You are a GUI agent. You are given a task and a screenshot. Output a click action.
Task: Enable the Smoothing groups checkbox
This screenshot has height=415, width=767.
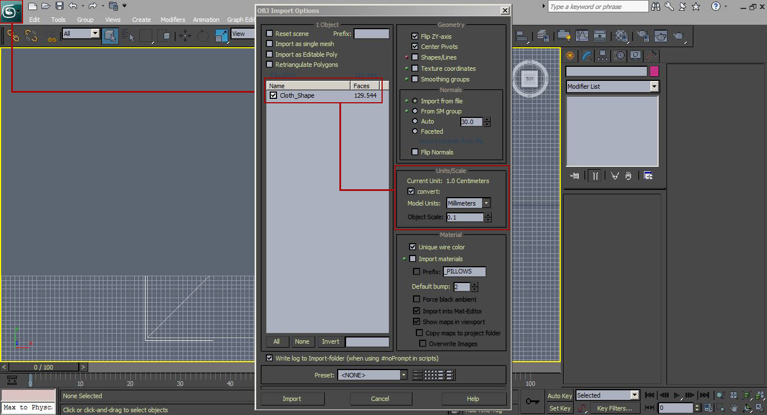tap(415, 79)
